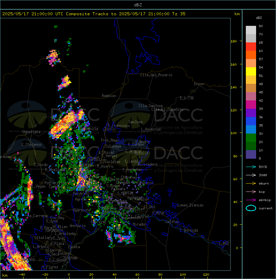Viewport: 276px width, 279px height.
Task: Click the 'Clla.del_Rosario' map label
Action: (156, 75)
